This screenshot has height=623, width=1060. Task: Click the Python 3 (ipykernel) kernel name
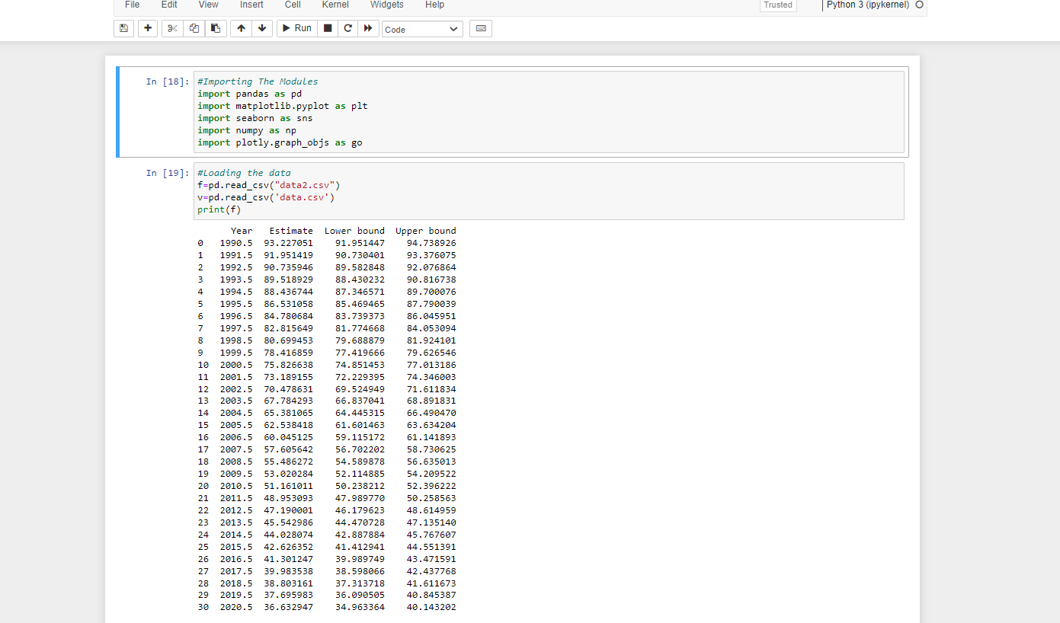pos(868,5)
